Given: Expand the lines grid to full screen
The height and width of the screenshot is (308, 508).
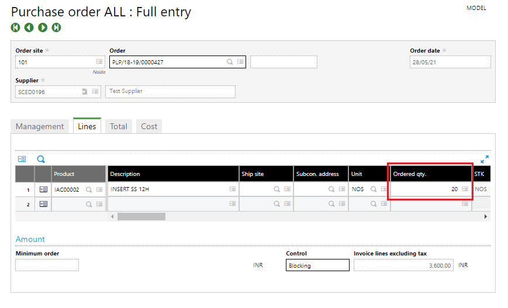Looking at the screenshot, I should click(485, 159).
